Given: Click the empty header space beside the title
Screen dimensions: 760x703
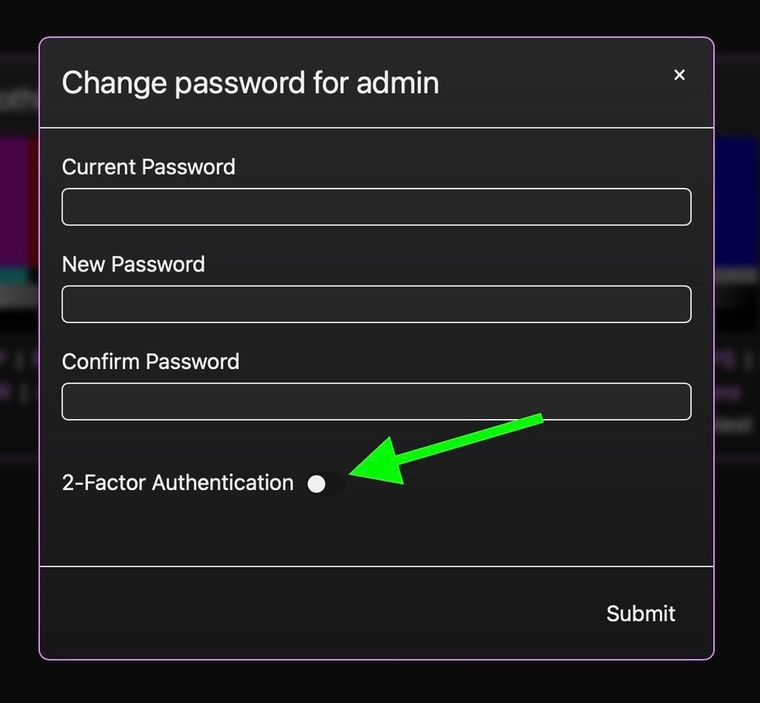Looking at the screenshot, I should (x=549, y=83).
